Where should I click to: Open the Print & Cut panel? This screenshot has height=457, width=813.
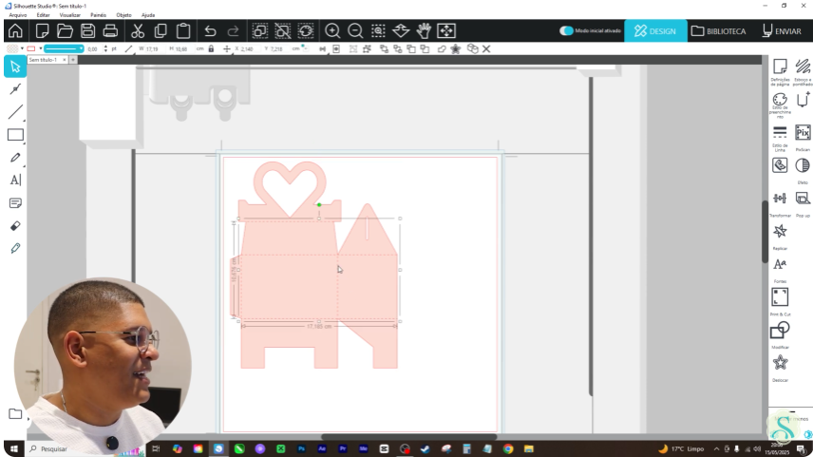coord(780,302)
